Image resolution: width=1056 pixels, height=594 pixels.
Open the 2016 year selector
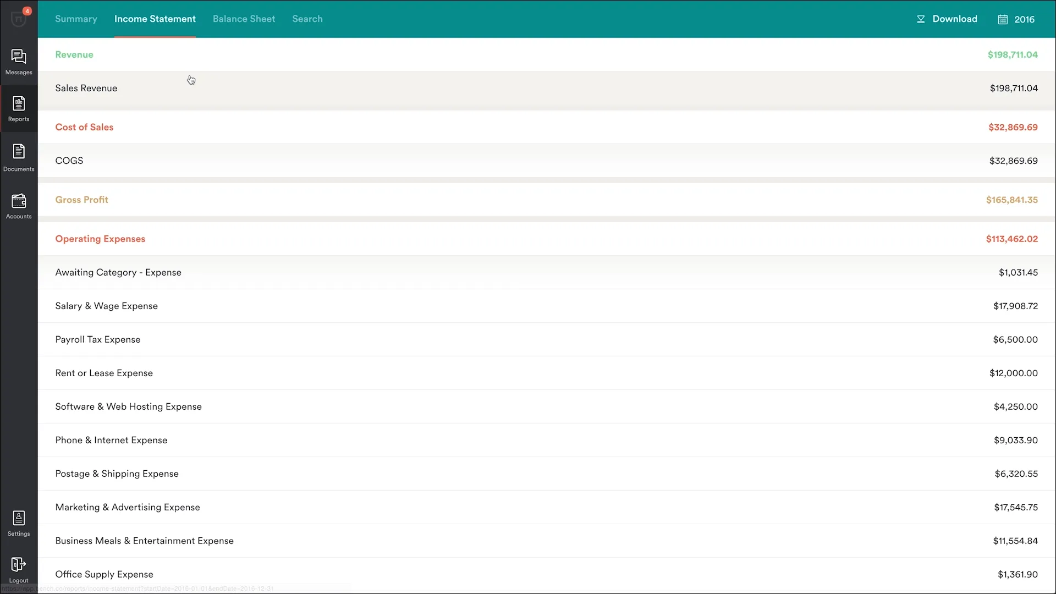tap(1024, 19)
